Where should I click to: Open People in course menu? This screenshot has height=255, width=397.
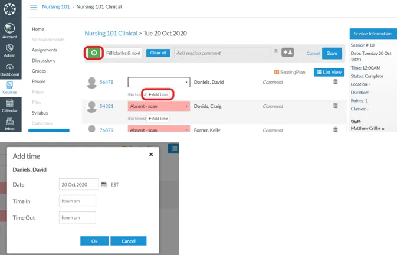(x=38, y=81)
